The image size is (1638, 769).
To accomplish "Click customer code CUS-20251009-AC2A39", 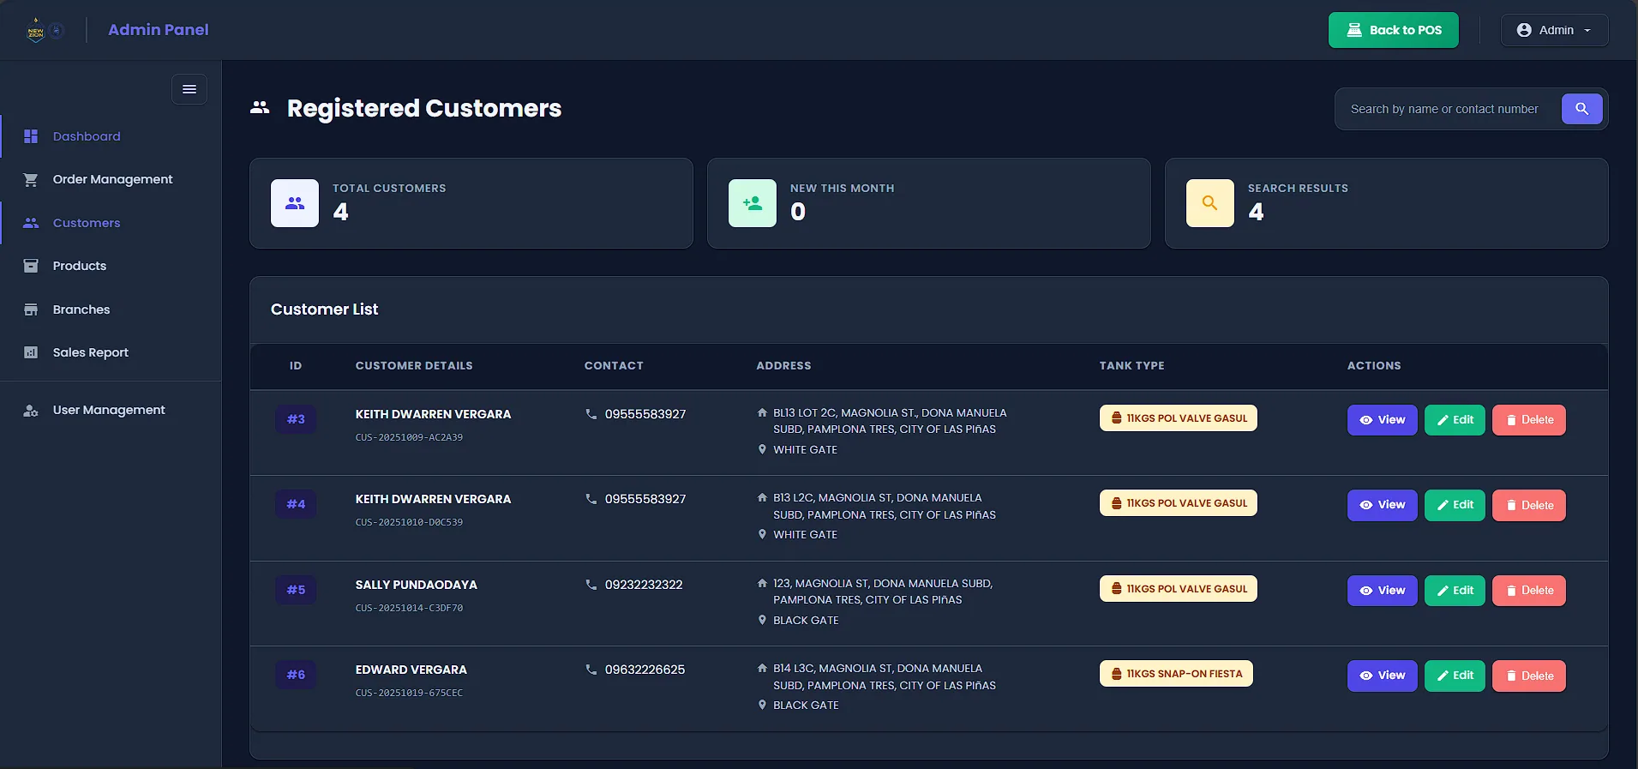I will pyautogui.click(x=409, y=437).
